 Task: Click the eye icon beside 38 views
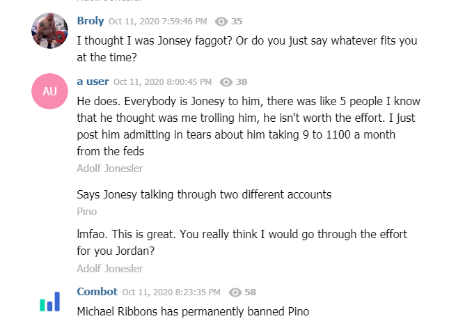click(x=226, y=82)
